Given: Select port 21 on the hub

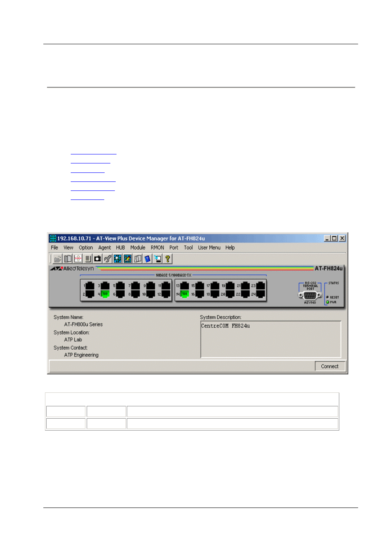Looking at the screenshot, I should (245, 286).
